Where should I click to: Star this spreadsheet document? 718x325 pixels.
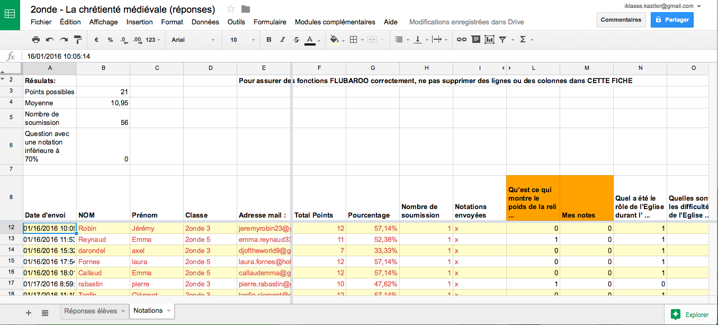pyautogui.click(x=231, y=9)
